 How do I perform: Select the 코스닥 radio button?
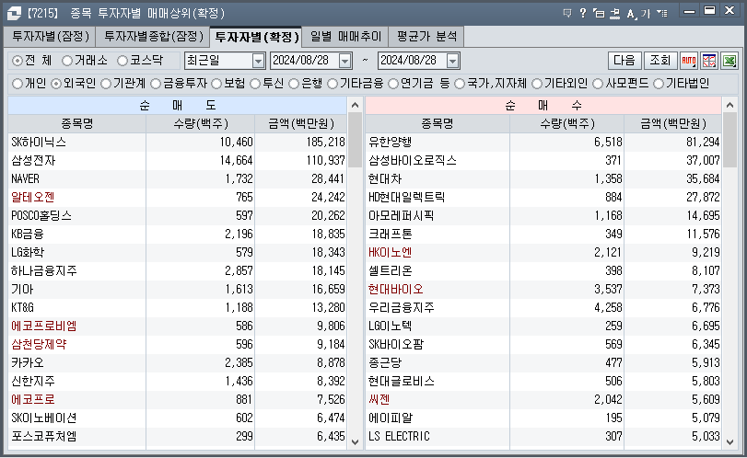point(123,61)
